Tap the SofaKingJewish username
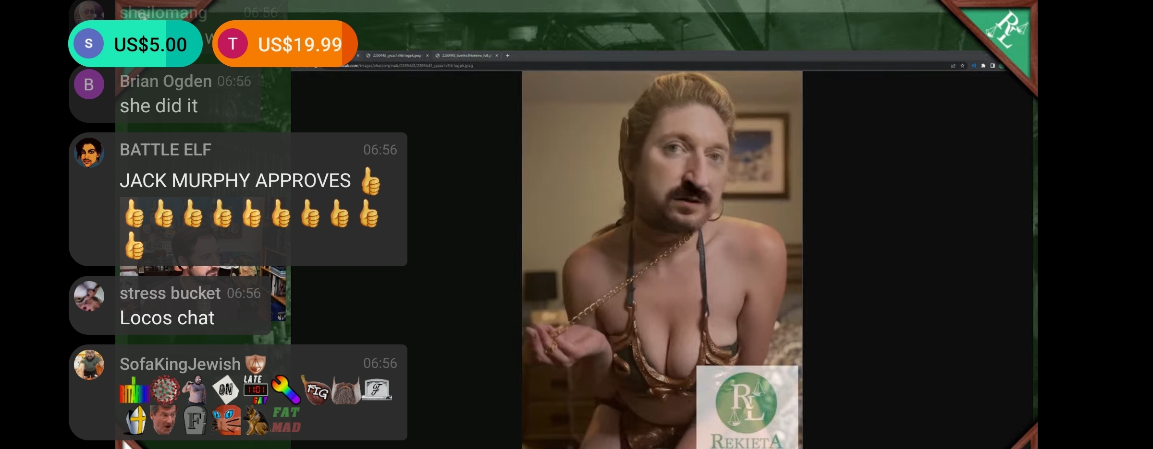Viewport: 1153px width, 449px height. (180, 364)
